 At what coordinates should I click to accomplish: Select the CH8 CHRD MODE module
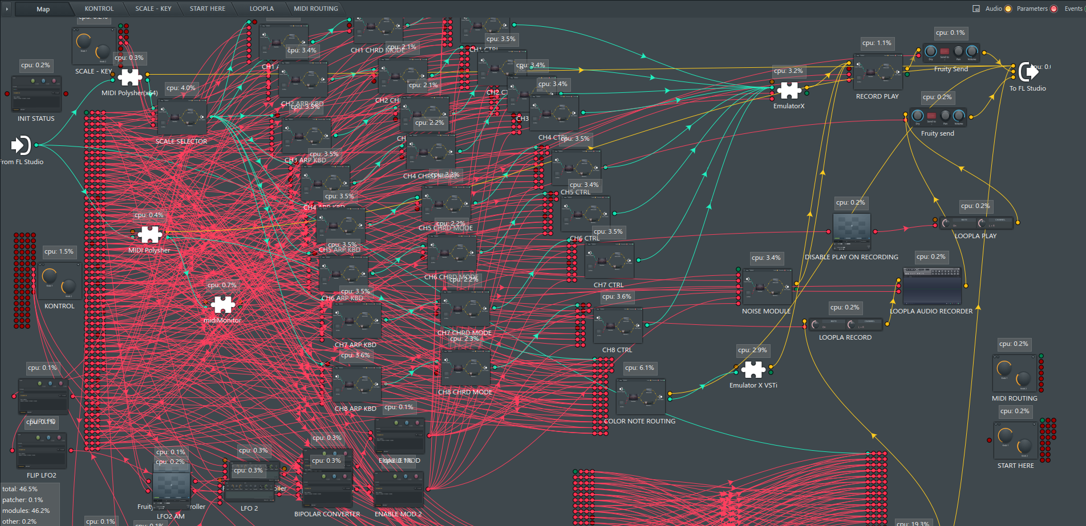pyautogui.click(x=465, y=368)
